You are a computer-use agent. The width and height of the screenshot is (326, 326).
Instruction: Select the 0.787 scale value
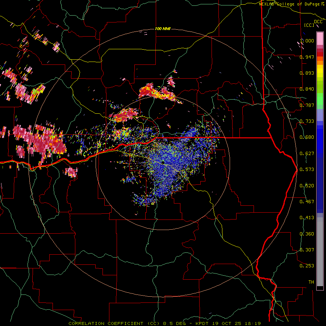click(307, 105)
